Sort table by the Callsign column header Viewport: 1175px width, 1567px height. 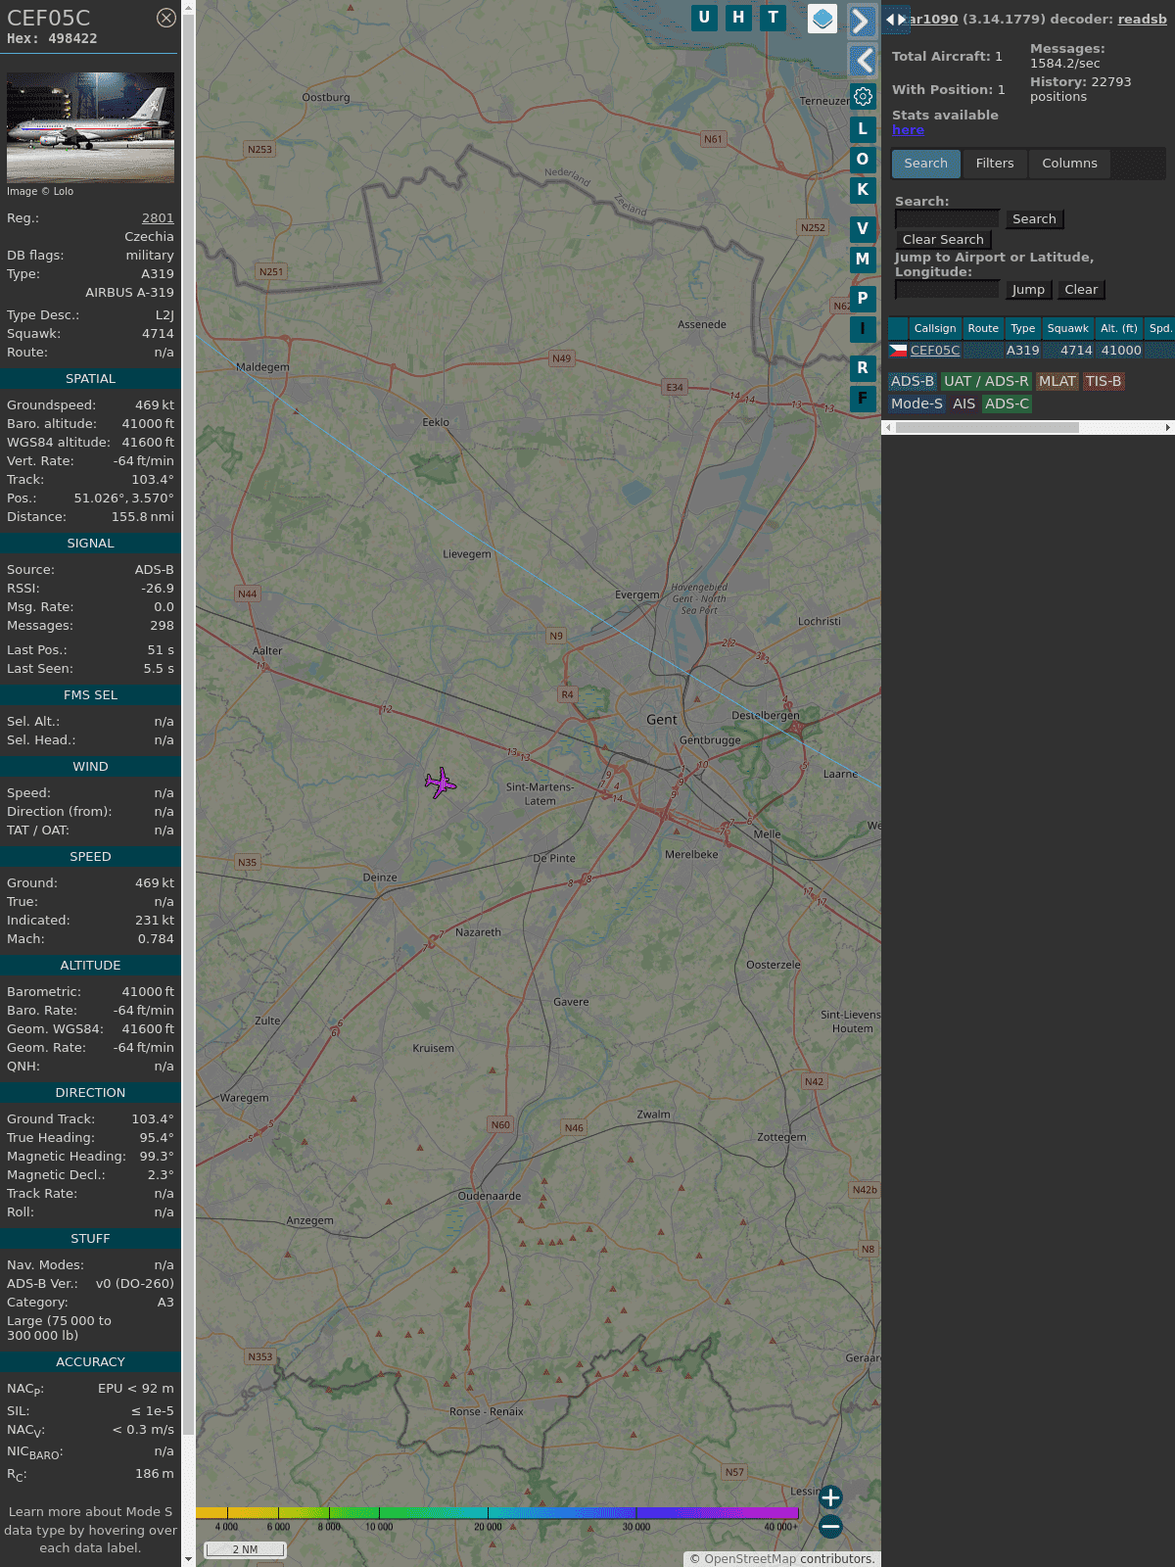point(934,328)
